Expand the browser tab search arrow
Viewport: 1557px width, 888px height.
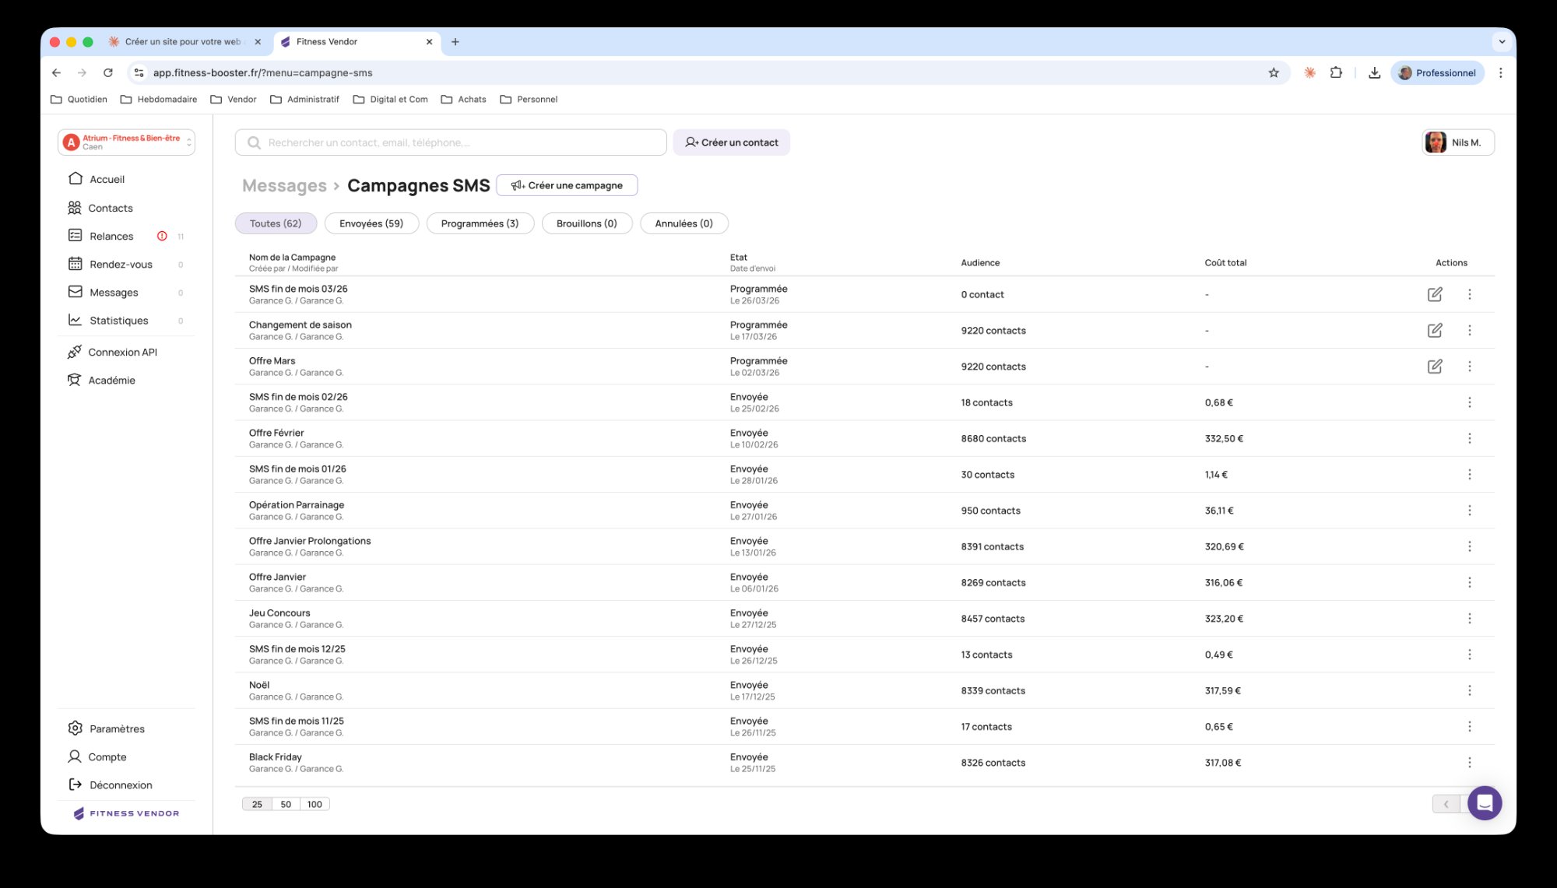(x=1500, y=41)
